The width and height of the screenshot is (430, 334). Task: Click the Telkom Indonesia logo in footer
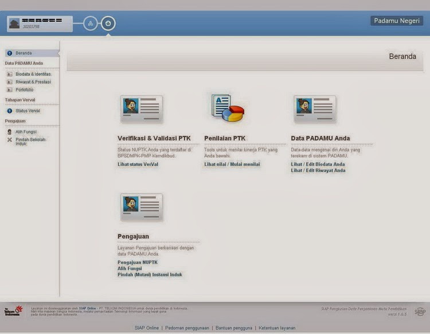point(13,311)
